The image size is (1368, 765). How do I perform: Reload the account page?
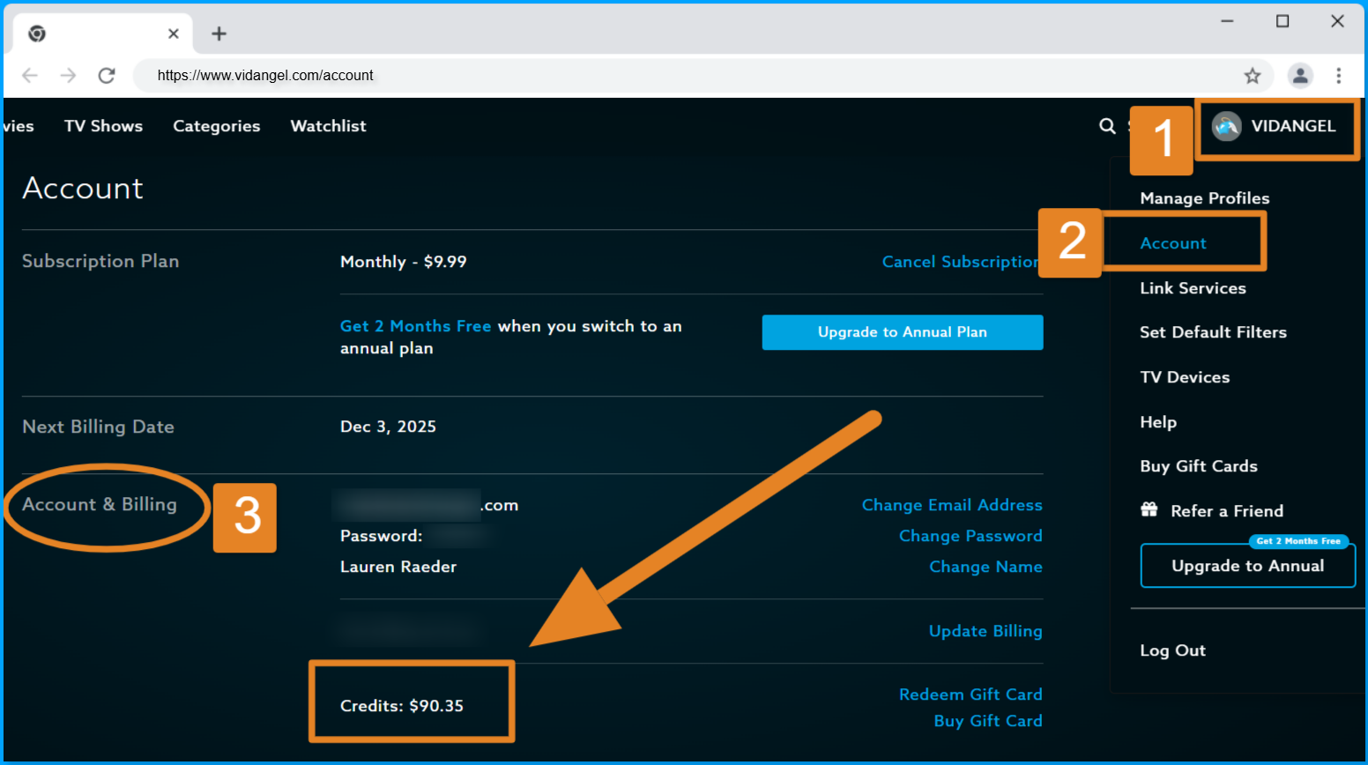[x=107, y=76]
